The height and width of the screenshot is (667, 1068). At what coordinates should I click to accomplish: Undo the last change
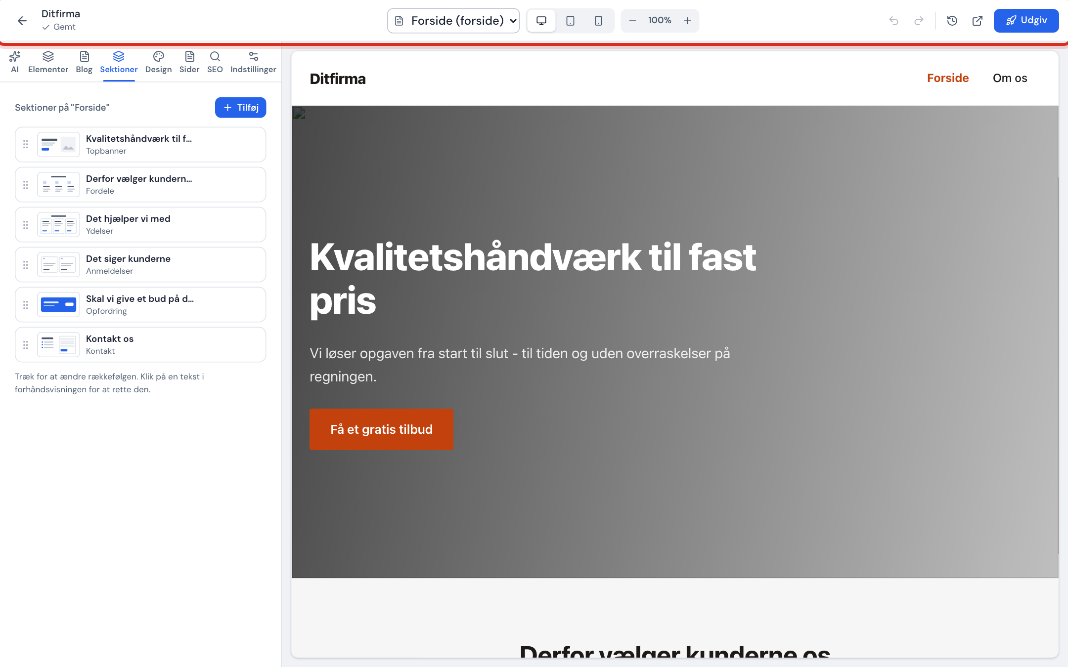tap(893, 21)
